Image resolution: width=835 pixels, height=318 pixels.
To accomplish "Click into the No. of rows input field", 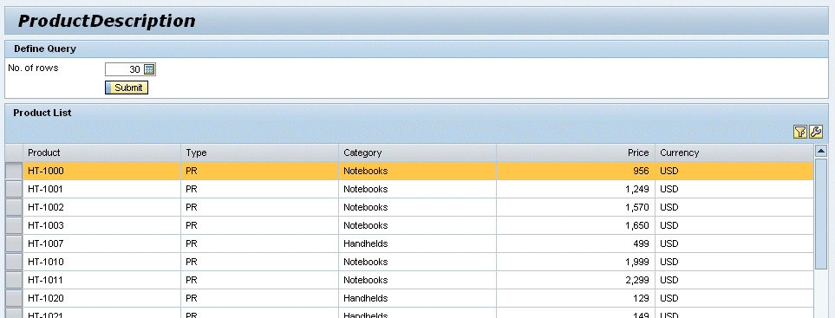I will 124,69.
